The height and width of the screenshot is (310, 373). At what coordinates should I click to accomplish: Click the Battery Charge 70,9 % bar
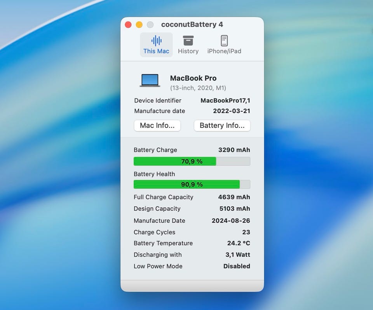192,161
